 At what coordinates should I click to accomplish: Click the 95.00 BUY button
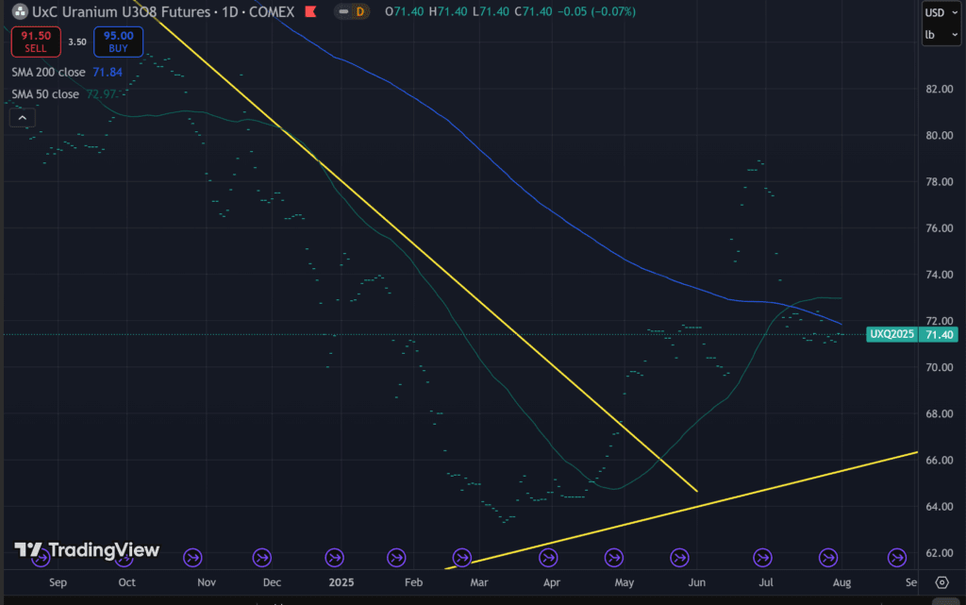click(117, 42)
